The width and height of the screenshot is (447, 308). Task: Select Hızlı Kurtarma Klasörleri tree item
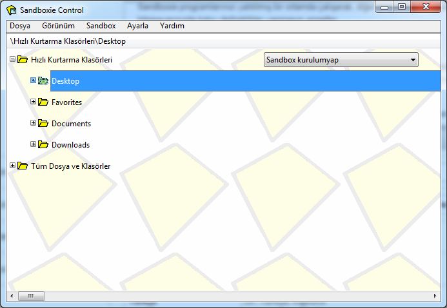[x=72, y=60]
